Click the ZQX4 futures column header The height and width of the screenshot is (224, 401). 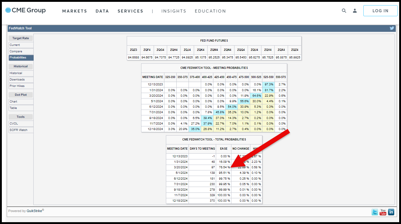281,50
